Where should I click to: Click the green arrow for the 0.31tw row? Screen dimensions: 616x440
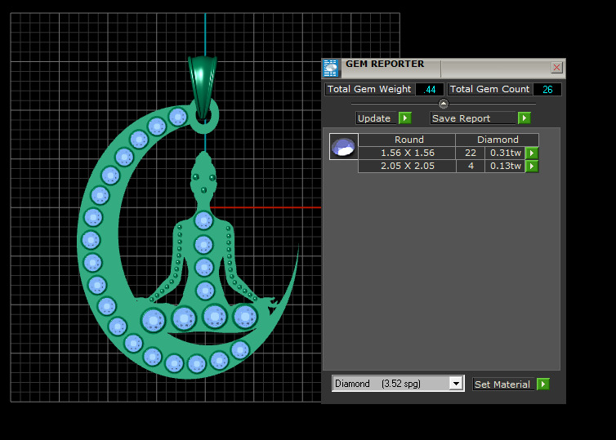532,153
